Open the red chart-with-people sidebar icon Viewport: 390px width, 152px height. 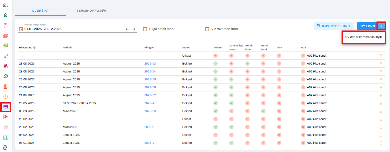pos(6,117)
